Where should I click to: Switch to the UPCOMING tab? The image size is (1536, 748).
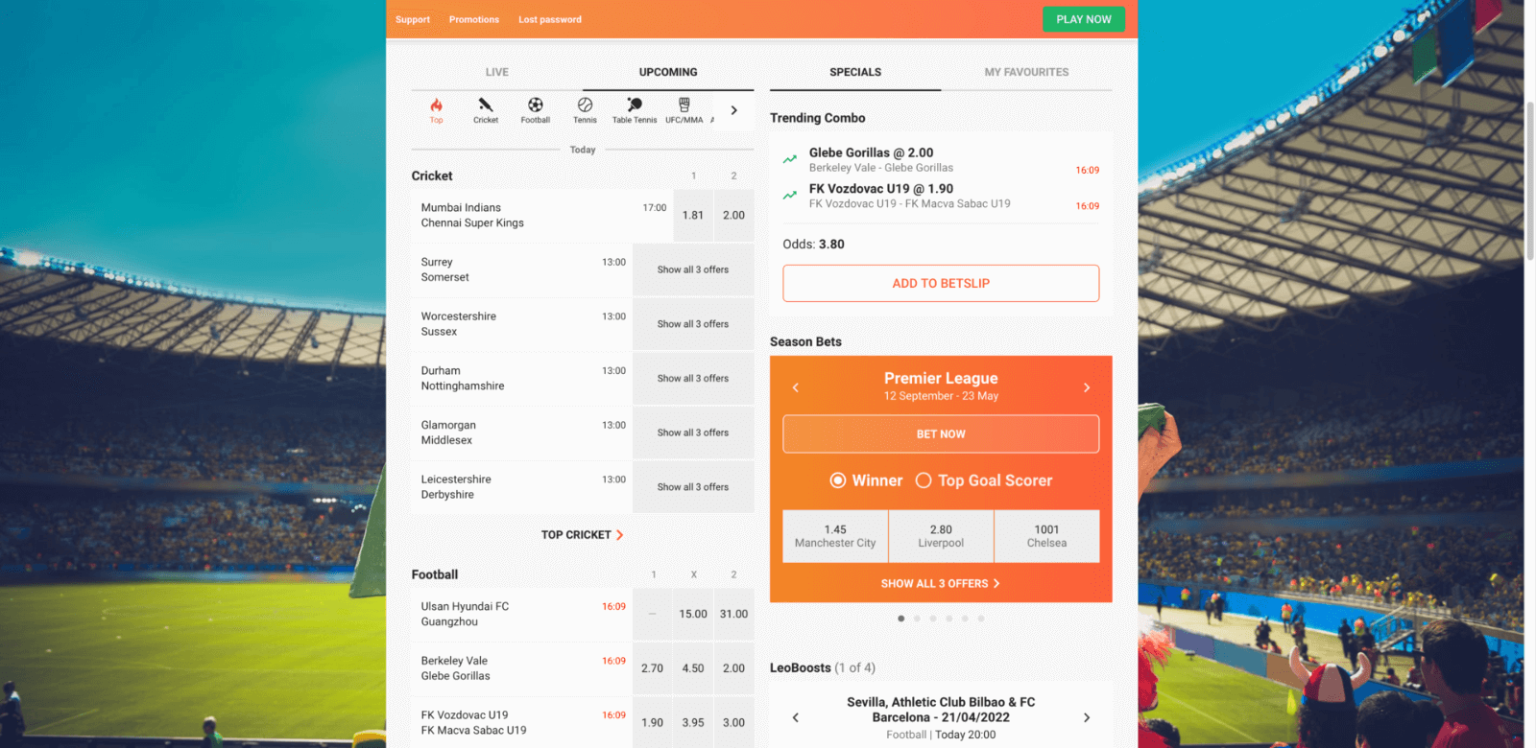click(x=668, y=72)
